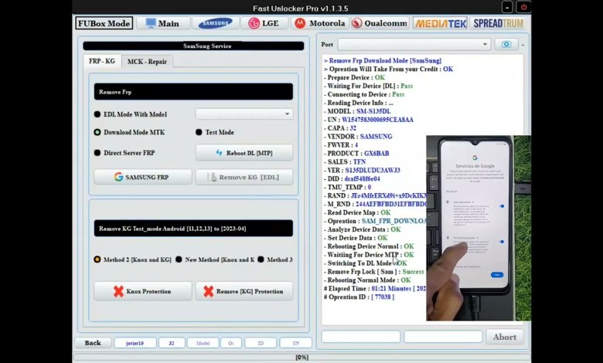
Task: Choose New Method [Knox and K option
Action: 215,260
